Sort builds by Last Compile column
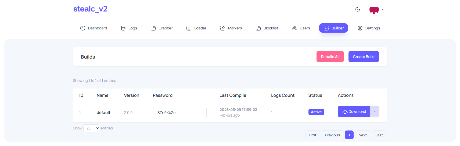 233,95
